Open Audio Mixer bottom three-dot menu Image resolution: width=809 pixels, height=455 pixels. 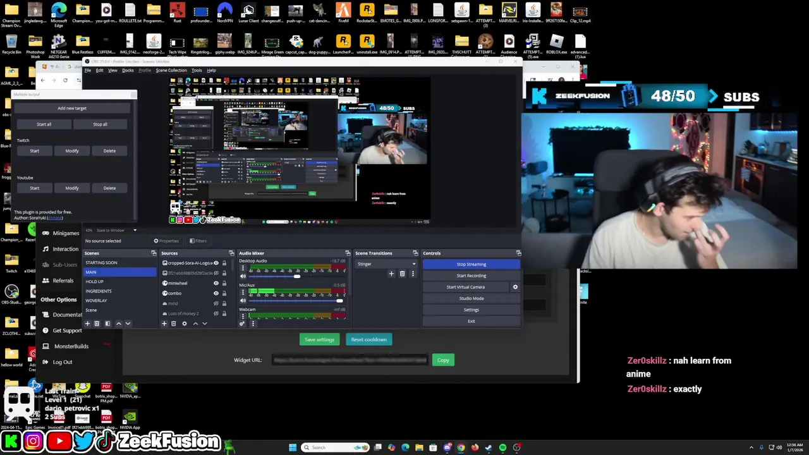(253, 324)
